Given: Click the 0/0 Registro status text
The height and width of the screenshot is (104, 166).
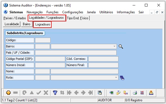Looking at the screenshot, I should pyautogui.click(x=134, y=100).
